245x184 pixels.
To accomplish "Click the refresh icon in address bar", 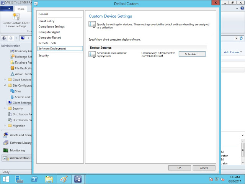I will [241, 38].
